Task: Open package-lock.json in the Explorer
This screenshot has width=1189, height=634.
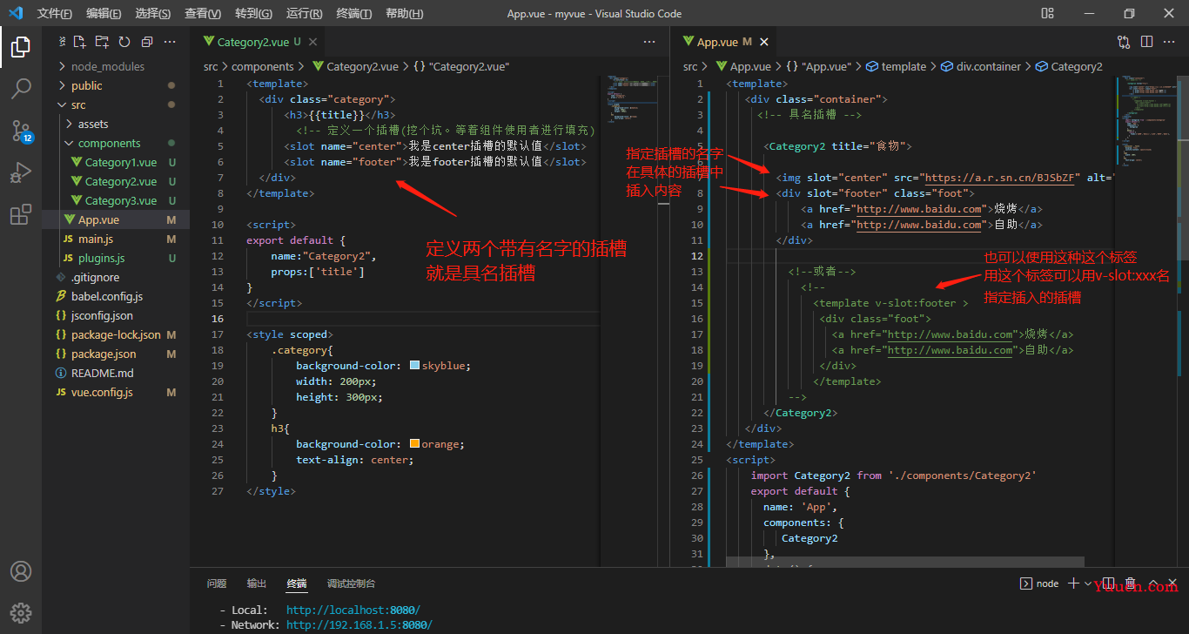Action: coord(116,334)
